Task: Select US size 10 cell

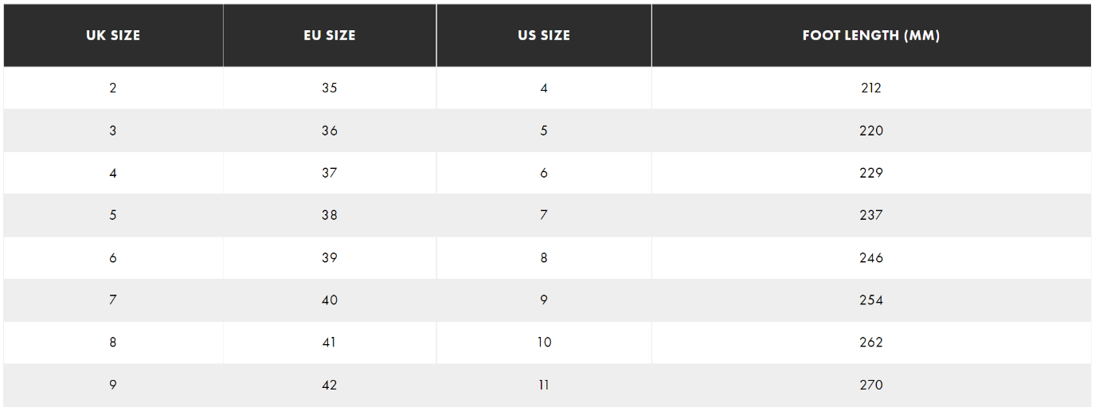Action: (x=544, y=343)
